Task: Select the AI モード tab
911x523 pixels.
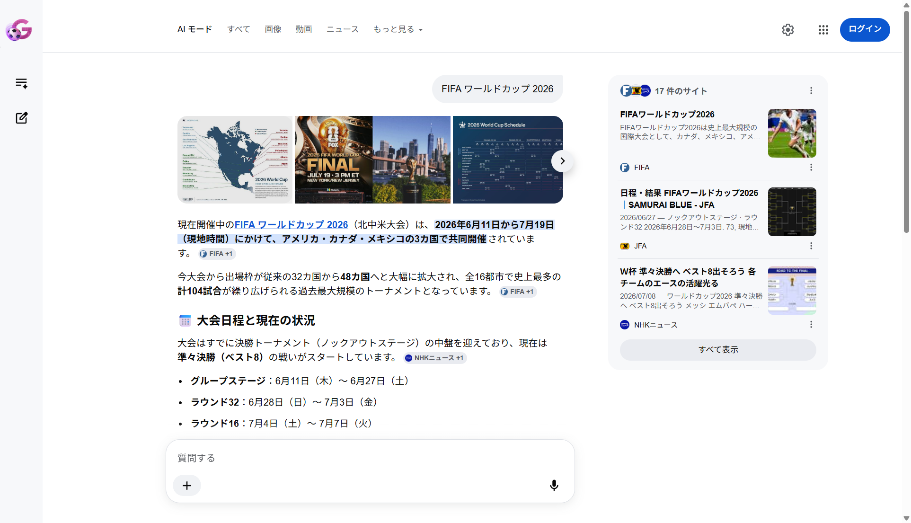Action: [x=195, y=29]
